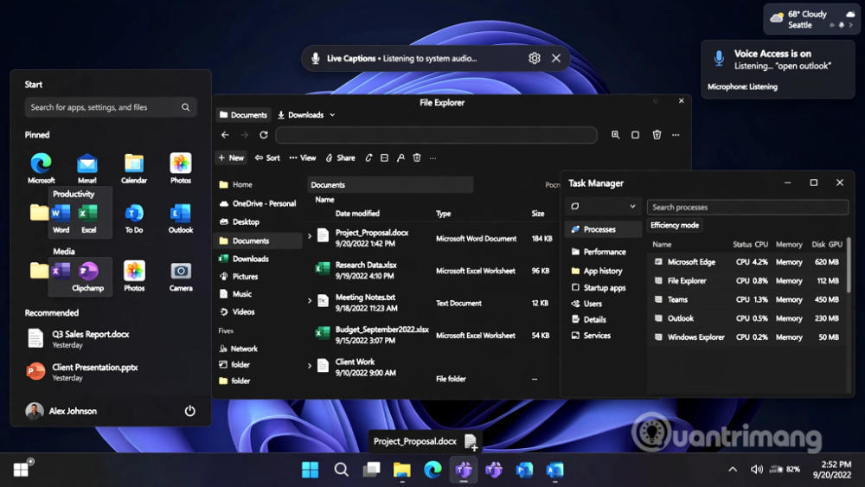Screen dimensions: 865x487
Task: Open Windows Start button on taskbar
Action: [310, 470]
